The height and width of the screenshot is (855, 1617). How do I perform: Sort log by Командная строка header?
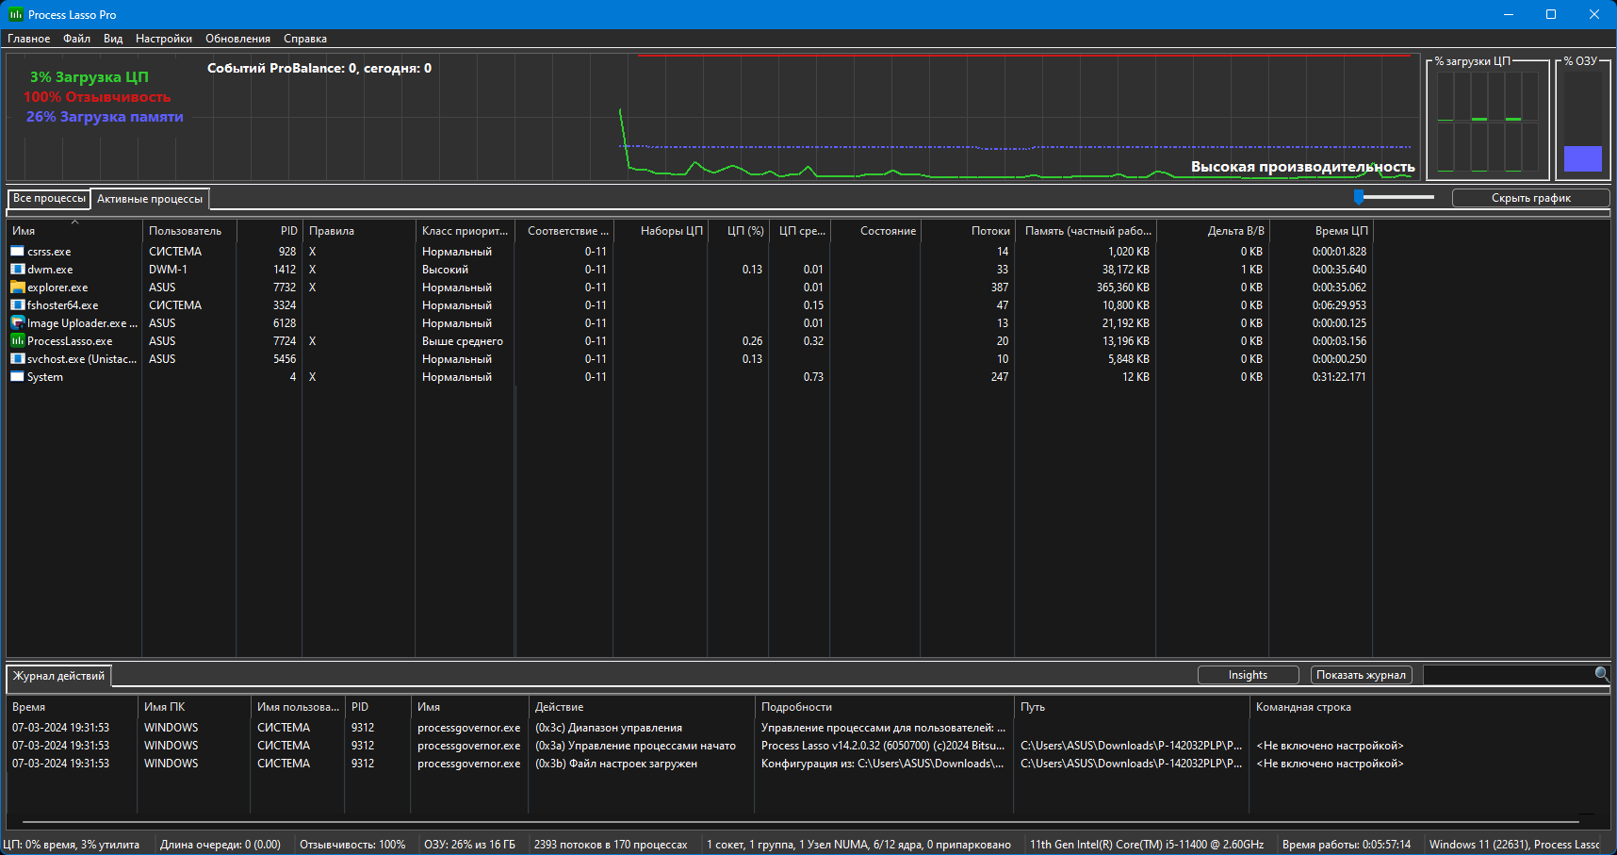pos(1303,707)
